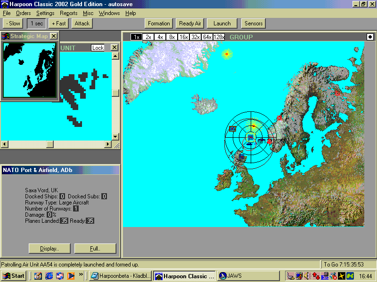Click the Unit window scroll-up arrow

(115, 56)
